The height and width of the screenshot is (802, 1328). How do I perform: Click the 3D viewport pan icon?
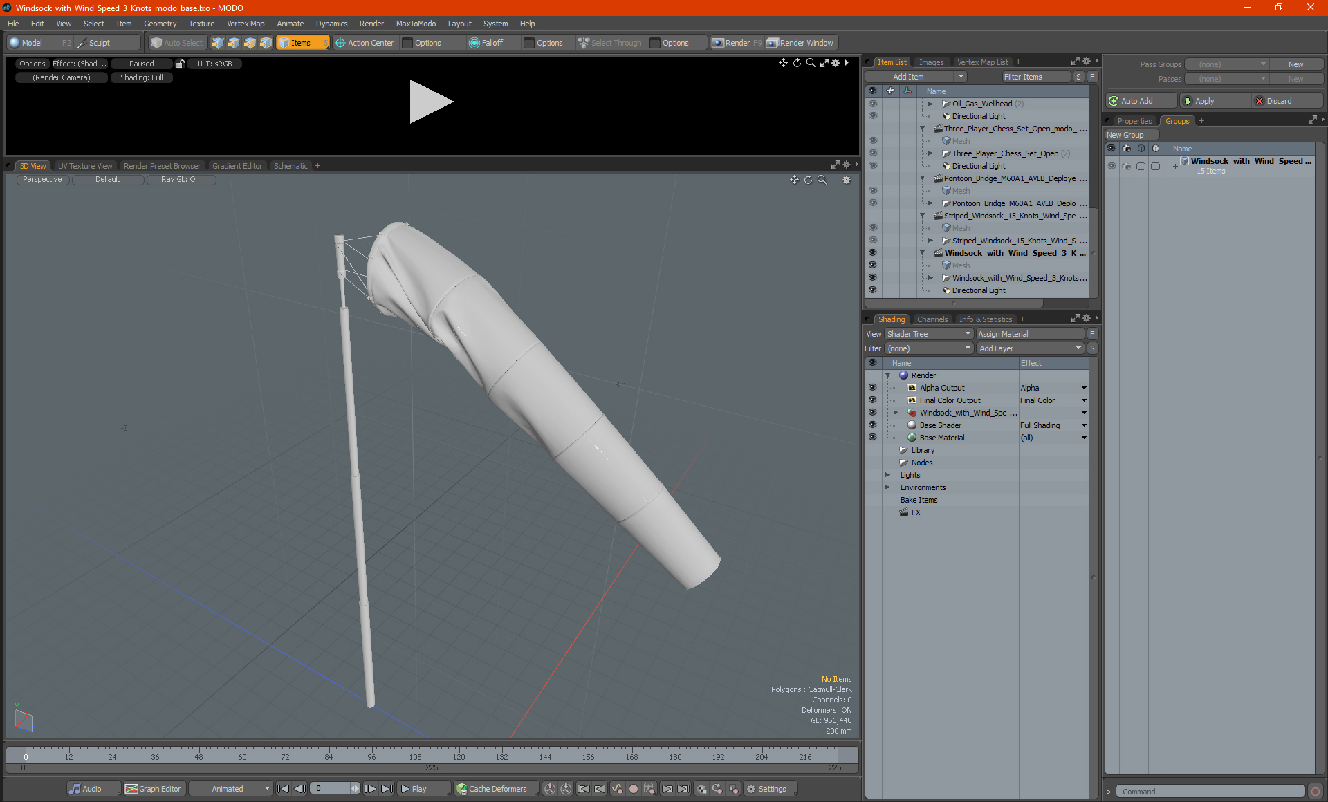pyautogui.click(x=794, y=180)
